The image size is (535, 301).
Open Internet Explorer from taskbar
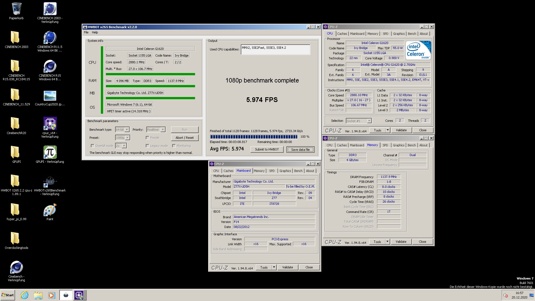[25, 295]
